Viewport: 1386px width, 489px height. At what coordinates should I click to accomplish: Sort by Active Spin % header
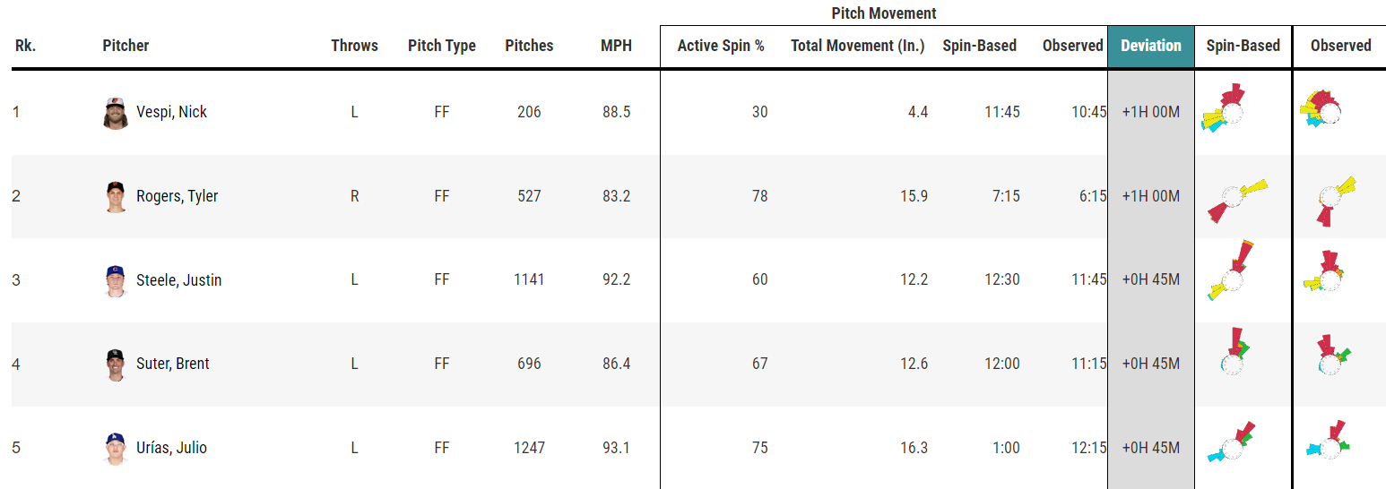coord(721,46)
